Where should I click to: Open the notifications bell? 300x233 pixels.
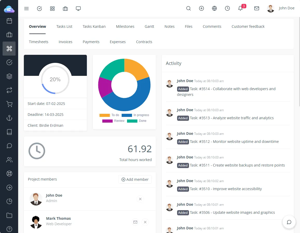coord(240,8)
